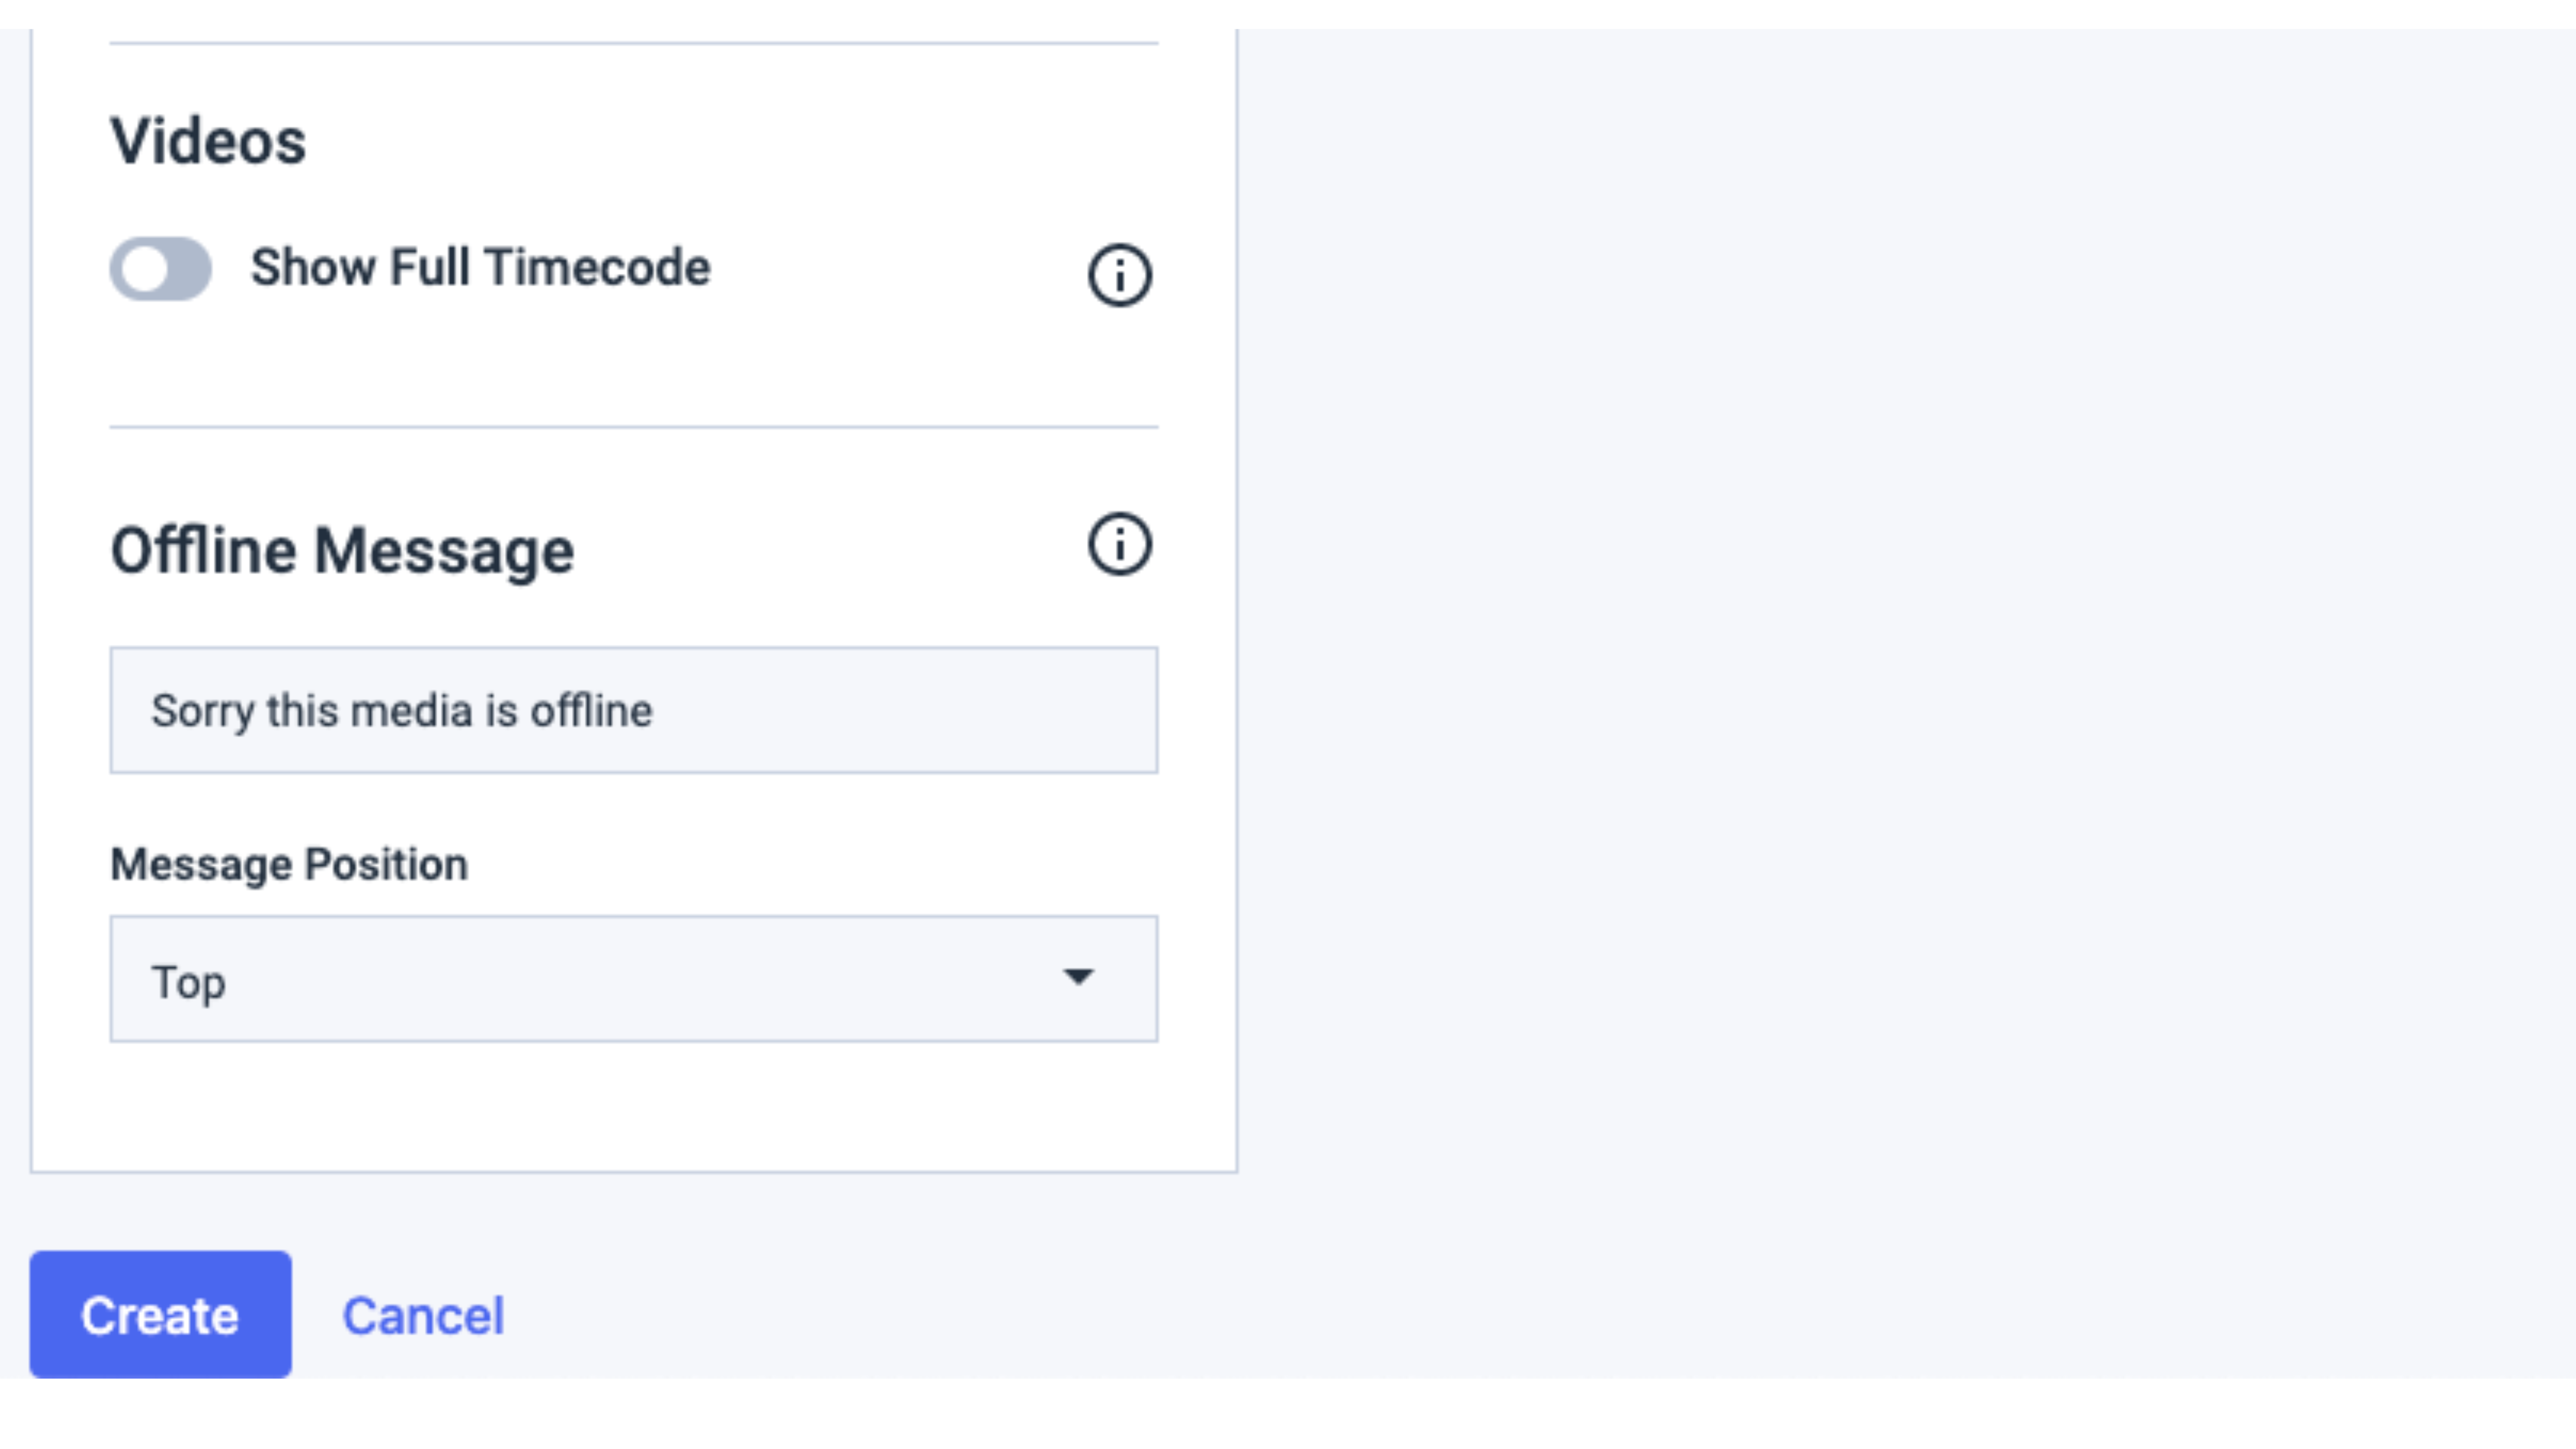
Task: Click the Show Full Timecode label text
Action: tap(480, 267)
